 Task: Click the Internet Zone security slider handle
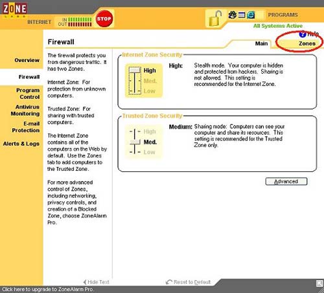(x=135, y=70)
